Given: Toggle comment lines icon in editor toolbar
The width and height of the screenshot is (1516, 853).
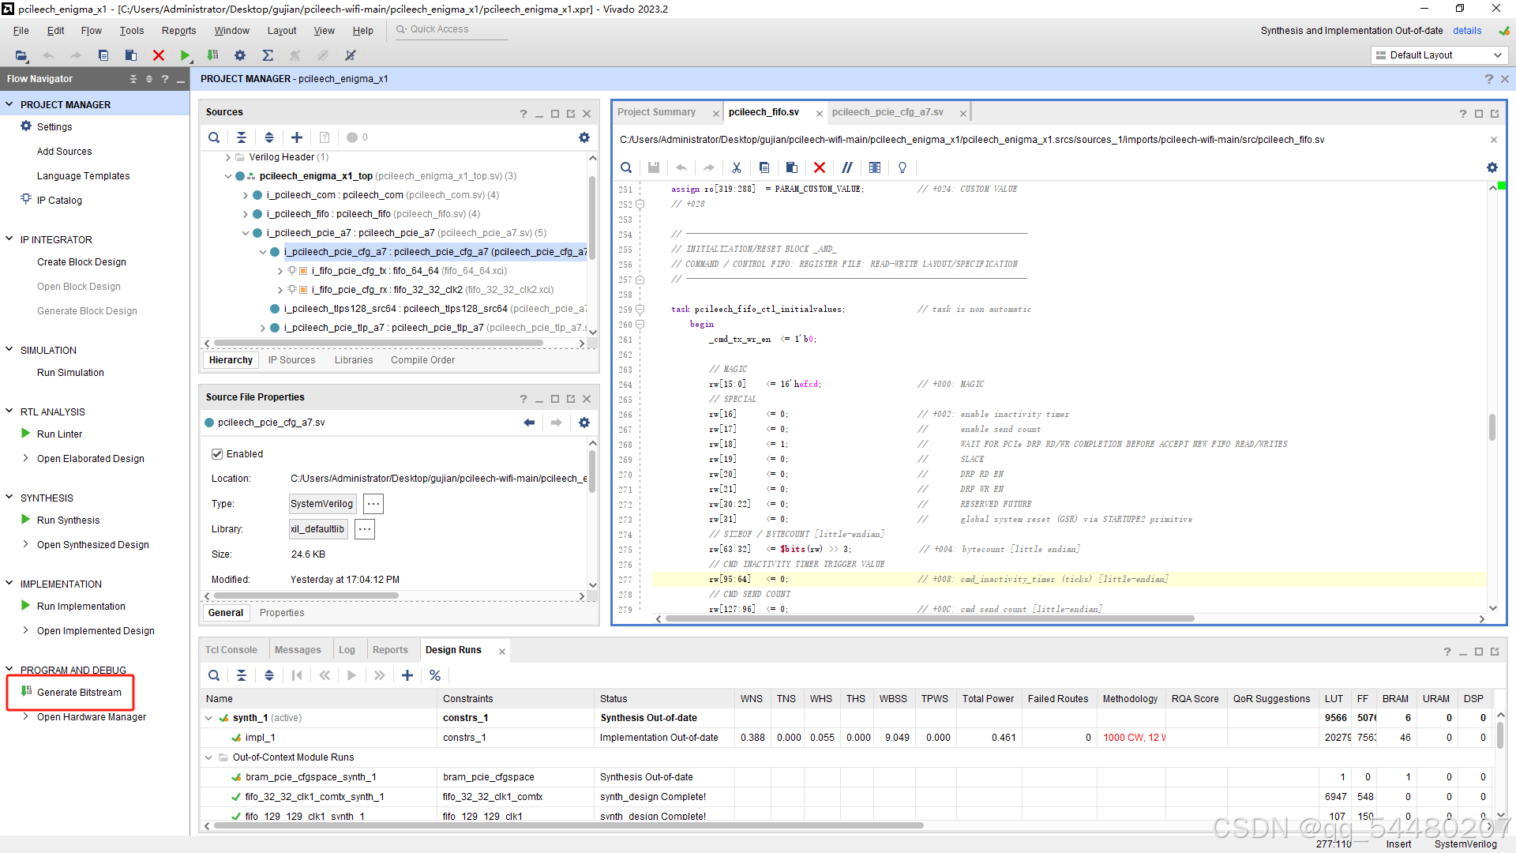Looking at the screenshot, I should coord(846,167).
